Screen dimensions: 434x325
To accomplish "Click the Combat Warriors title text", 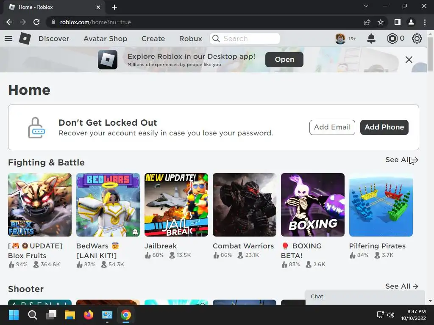I will click(x=243, y=246).
